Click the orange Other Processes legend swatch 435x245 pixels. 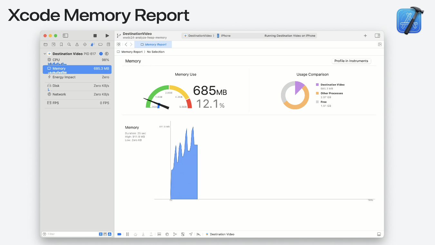317,93
